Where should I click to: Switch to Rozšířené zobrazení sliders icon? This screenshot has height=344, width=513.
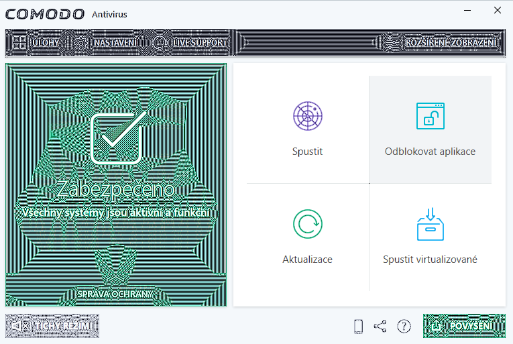point(392,43)
